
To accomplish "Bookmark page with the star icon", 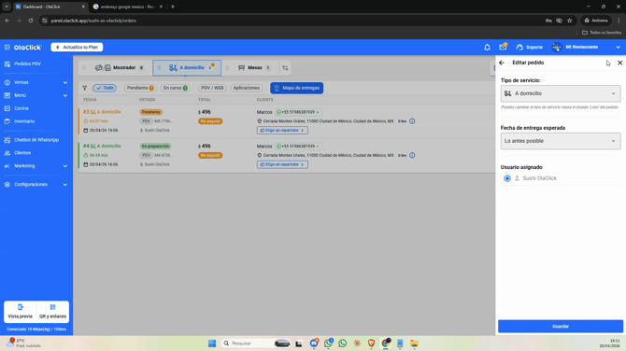I will pyautogui.click(x=570, y=21).
